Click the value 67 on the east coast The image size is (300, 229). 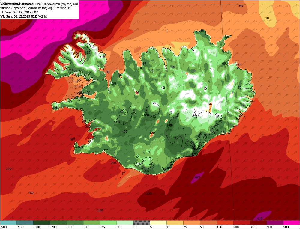[x=239, y=65]
